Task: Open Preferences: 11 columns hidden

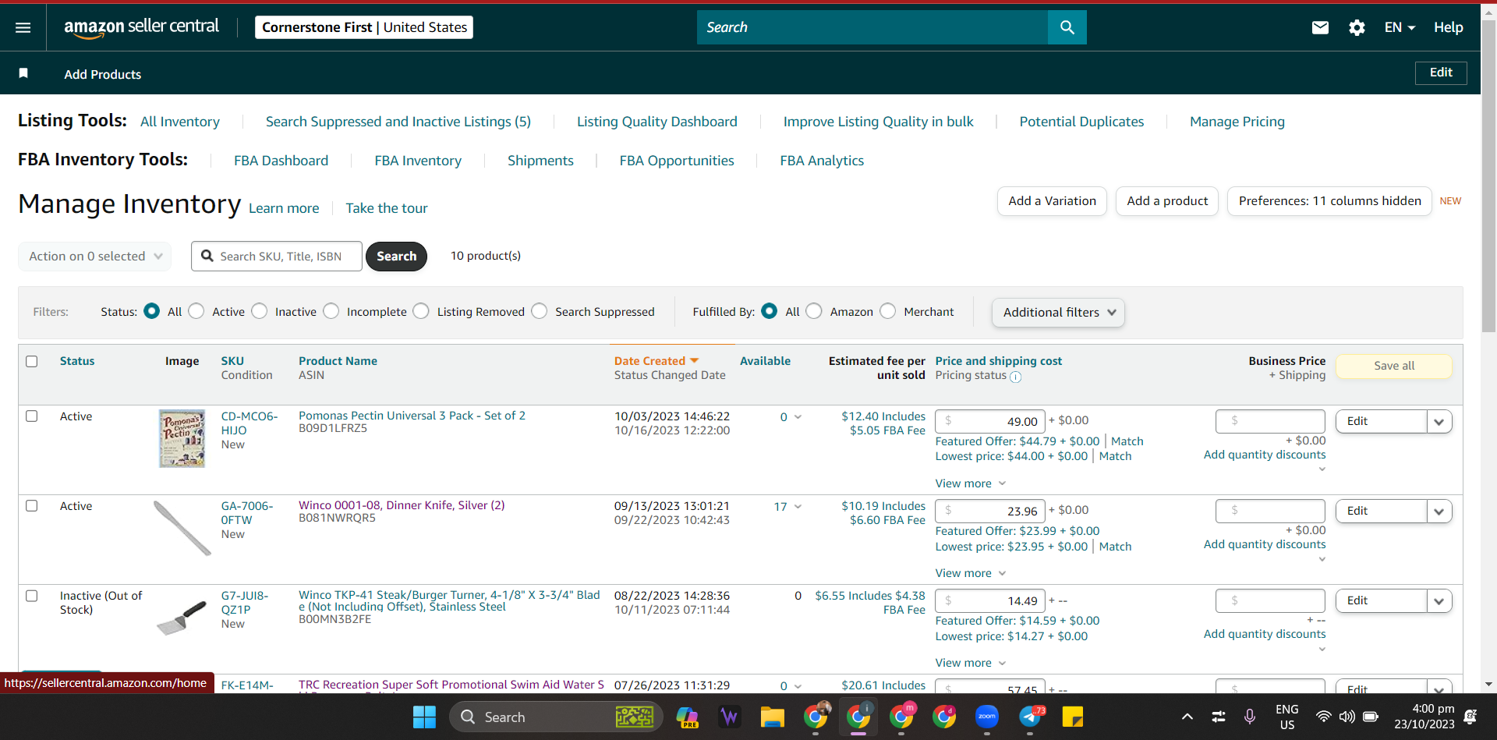Action: pyautogui.click(x=1329, y=201)
